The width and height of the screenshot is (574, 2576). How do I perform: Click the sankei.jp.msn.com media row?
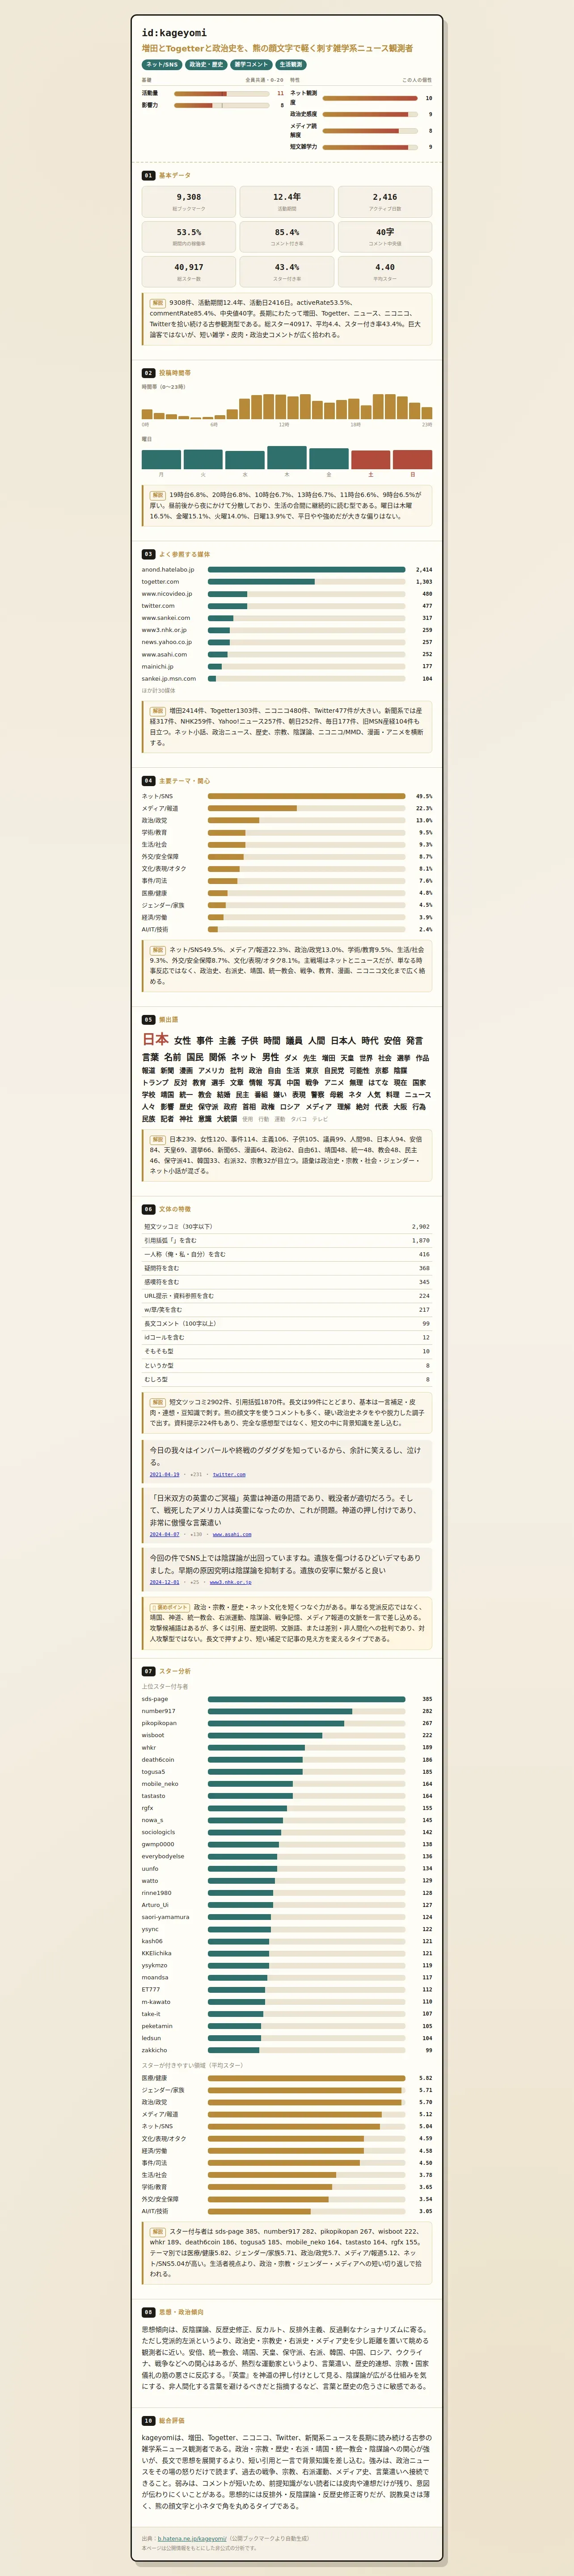(x=287, y=679)
